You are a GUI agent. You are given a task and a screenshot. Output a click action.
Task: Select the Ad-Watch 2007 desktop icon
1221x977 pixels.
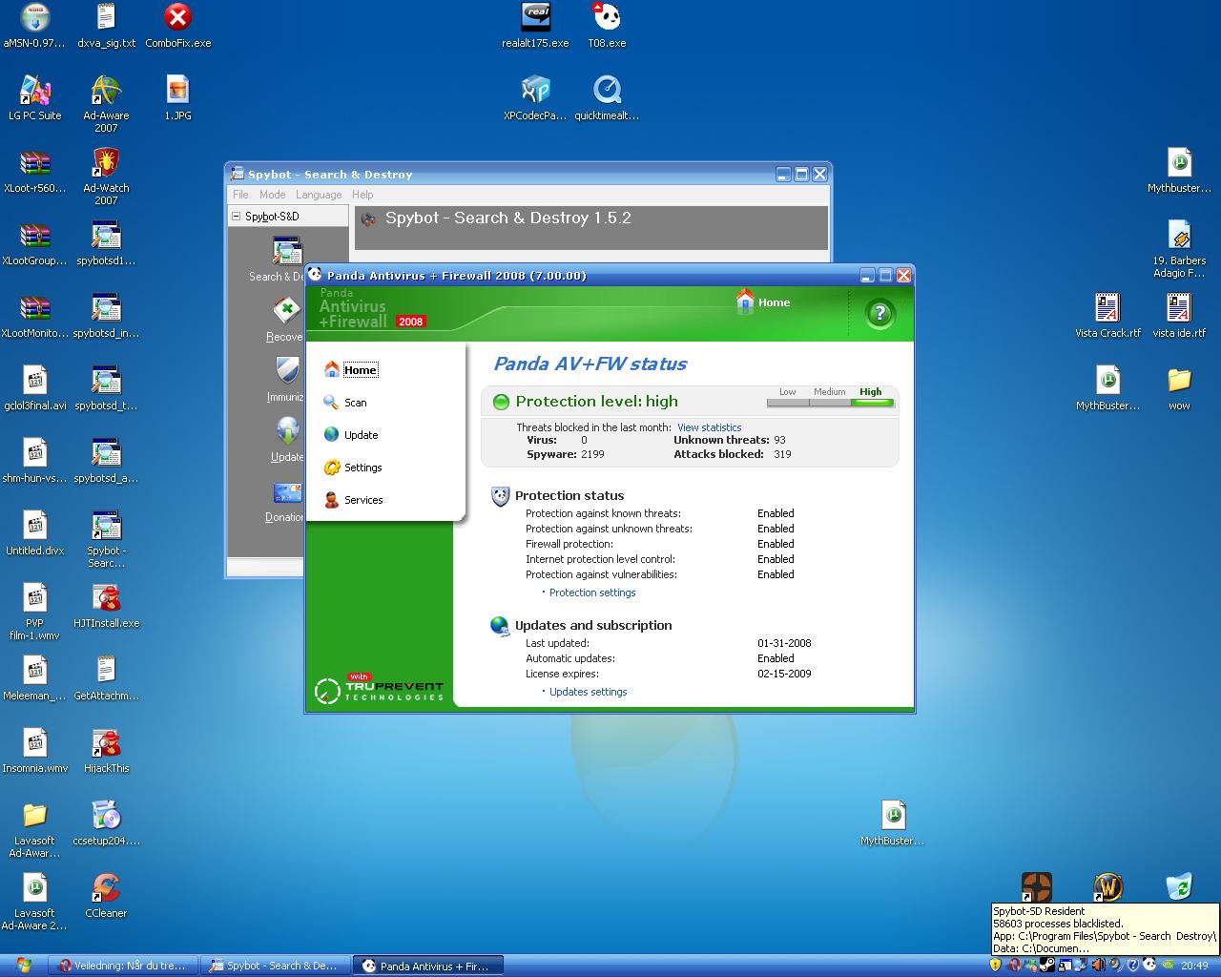[x=106, y=176]
